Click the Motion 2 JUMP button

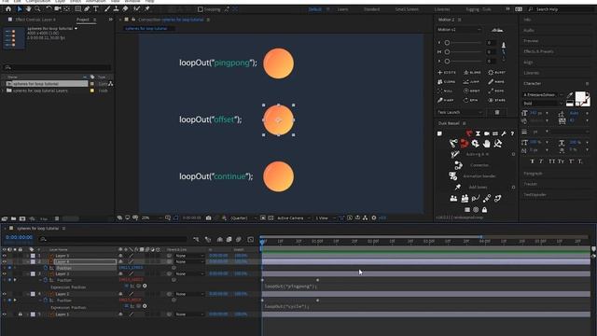coord(472,81)
